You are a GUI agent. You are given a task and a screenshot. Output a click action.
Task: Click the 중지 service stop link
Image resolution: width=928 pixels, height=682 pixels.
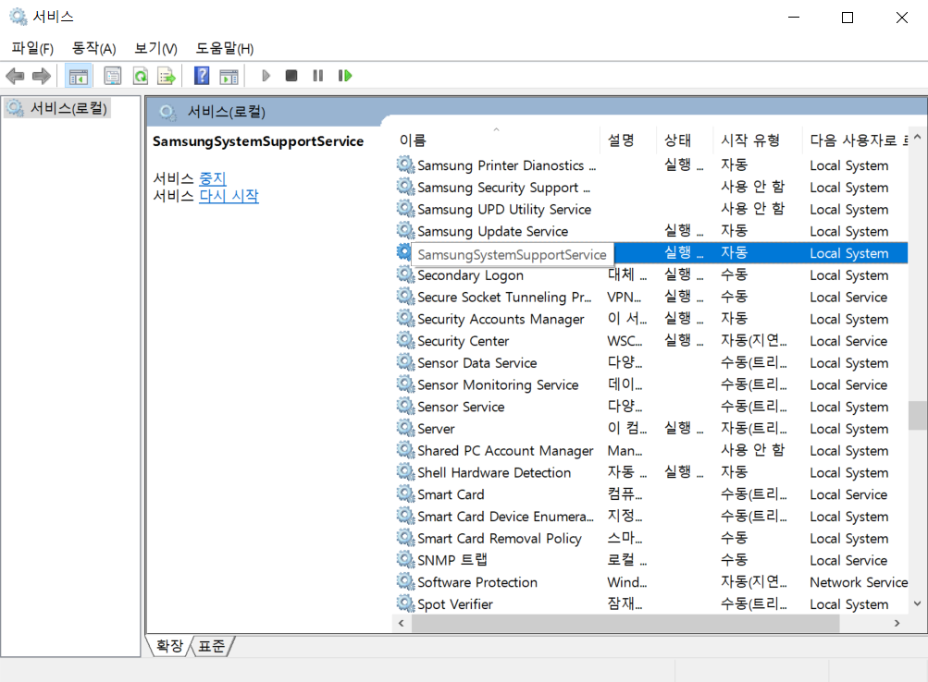pyautogui.click(x=213, y=177)
